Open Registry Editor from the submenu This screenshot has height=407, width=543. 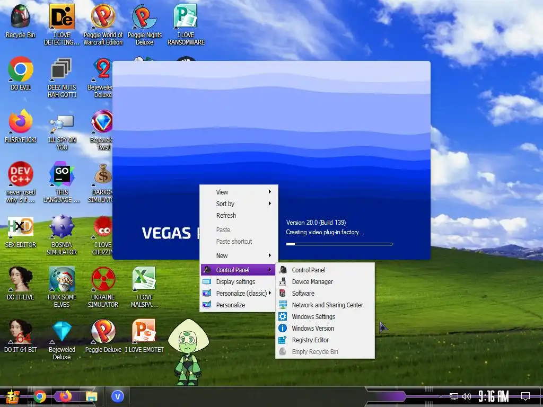coord(325,340)
